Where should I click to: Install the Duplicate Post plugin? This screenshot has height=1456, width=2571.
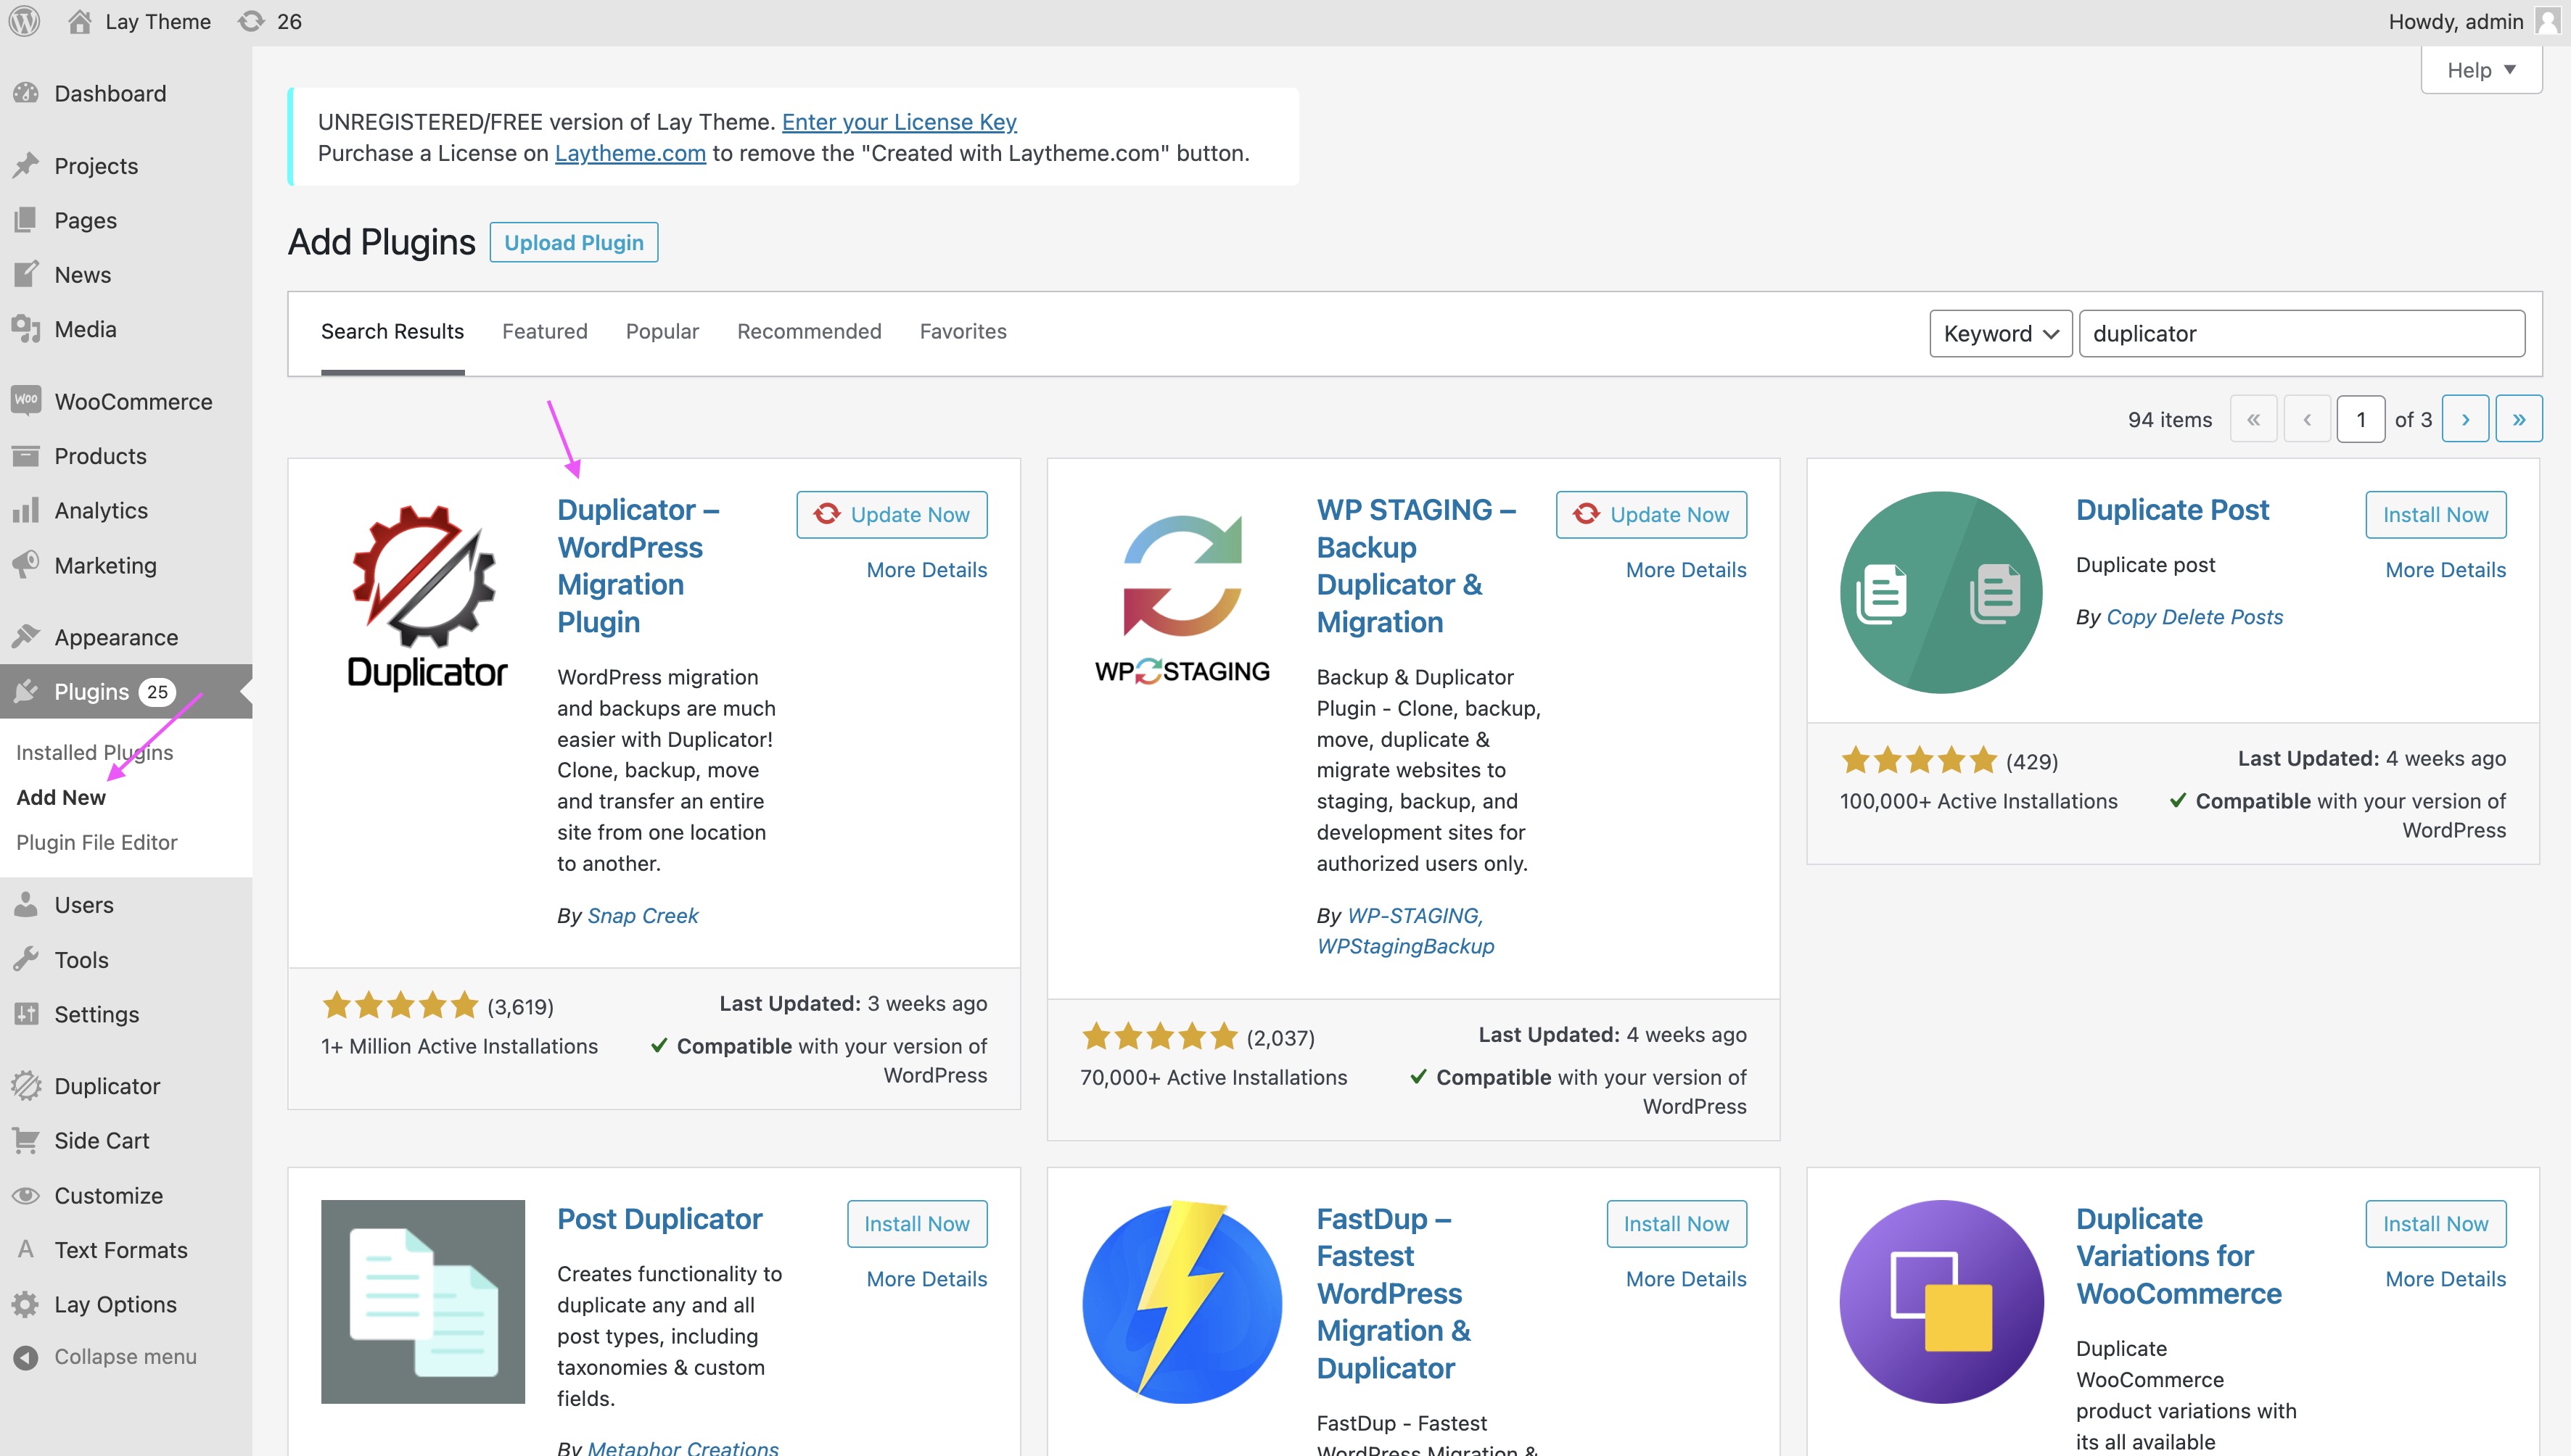point(2436,514)
